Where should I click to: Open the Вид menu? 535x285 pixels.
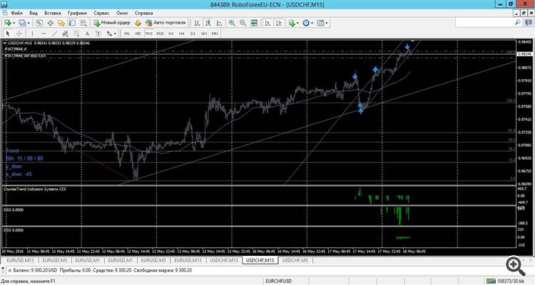coord(33,13)
